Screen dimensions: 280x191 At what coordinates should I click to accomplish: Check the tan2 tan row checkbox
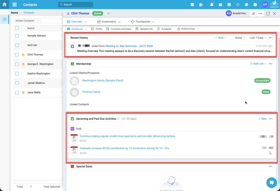tap(17, 45)
